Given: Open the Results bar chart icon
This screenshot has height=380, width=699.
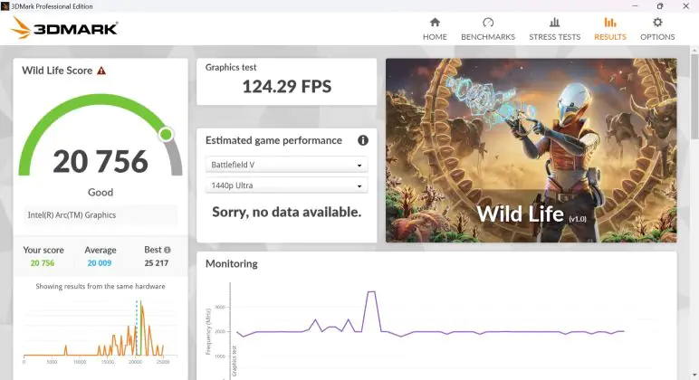Looking at the screenshot, I should (x=610, y=23).
